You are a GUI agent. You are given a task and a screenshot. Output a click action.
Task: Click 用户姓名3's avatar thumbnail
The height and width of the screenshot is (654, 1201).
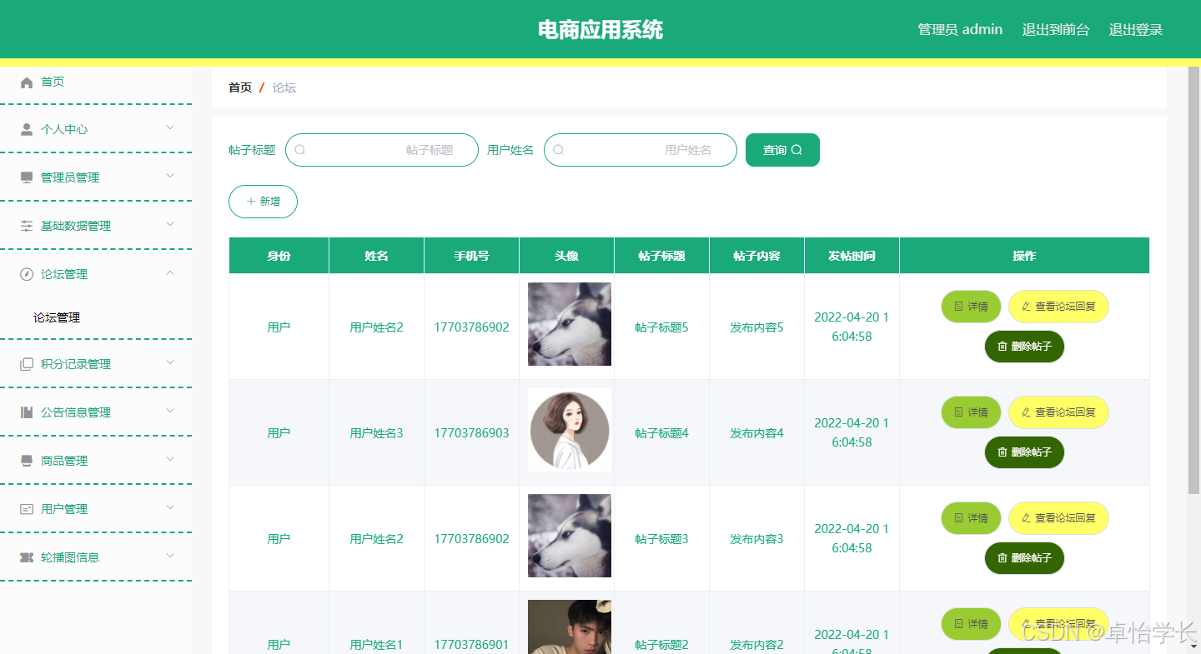(569, 430)
